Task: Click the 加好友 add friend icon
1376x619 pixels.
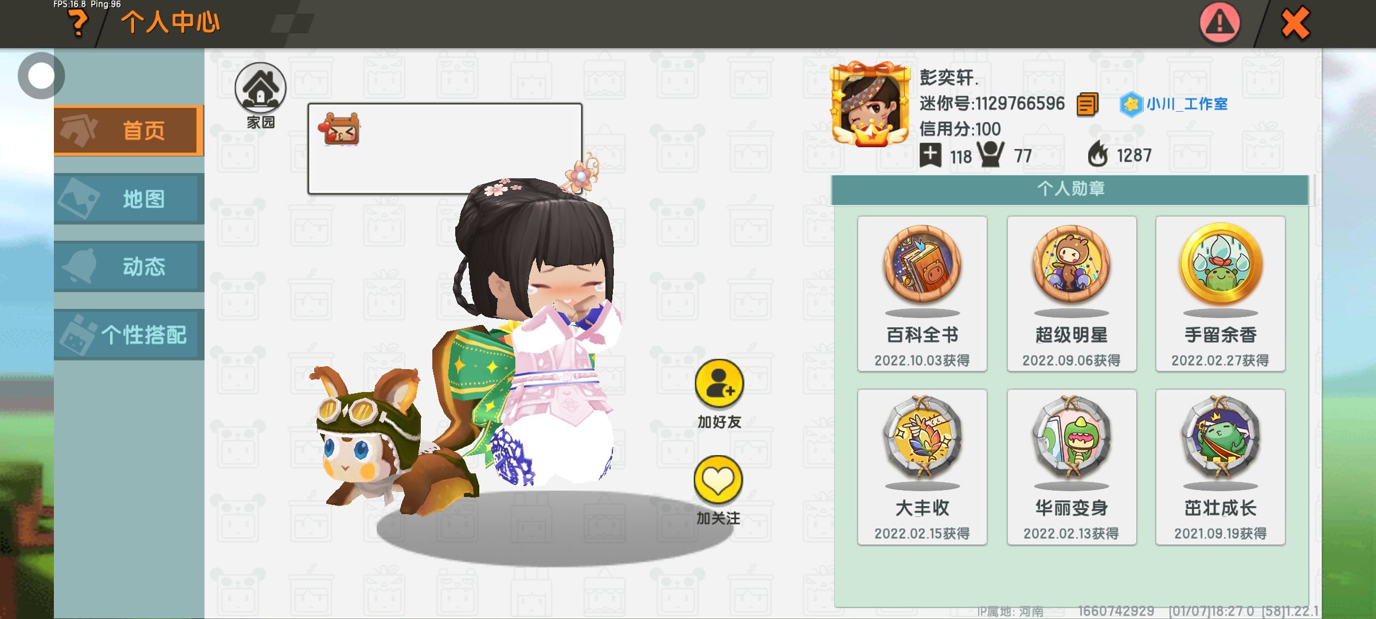Action: [x=719, y=384]
